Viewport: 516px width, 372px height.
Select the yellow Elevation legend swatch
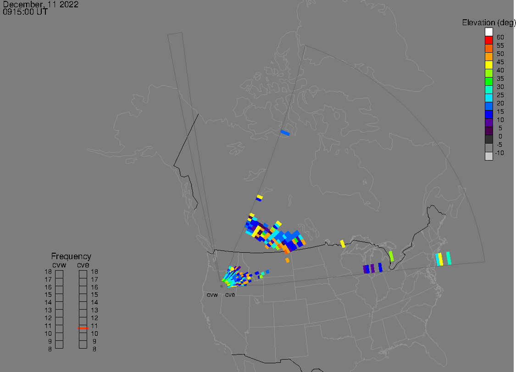[489, 65]
